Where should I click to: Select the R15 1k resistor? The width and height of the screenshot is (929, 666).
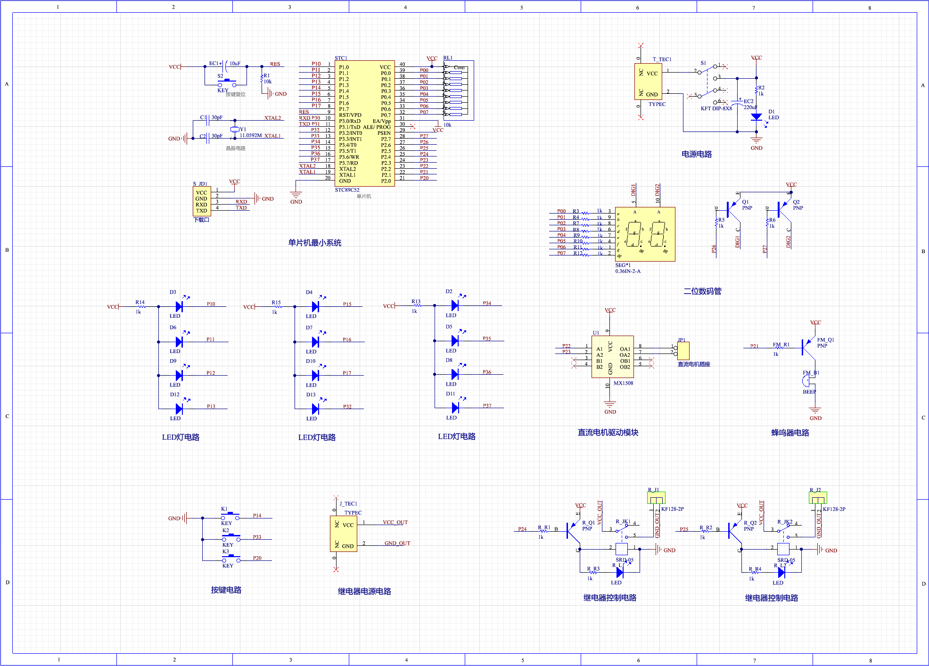point(277,307)
